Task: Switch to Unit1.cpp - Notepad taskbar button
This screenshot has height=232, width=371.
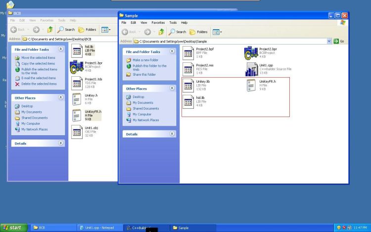Action: point(99,228)
